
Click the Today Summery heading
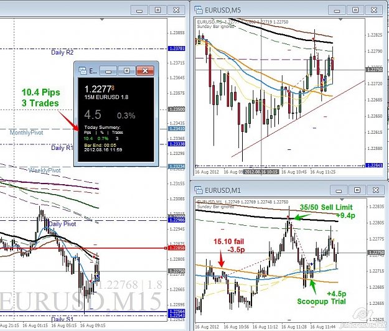[102, 128]
